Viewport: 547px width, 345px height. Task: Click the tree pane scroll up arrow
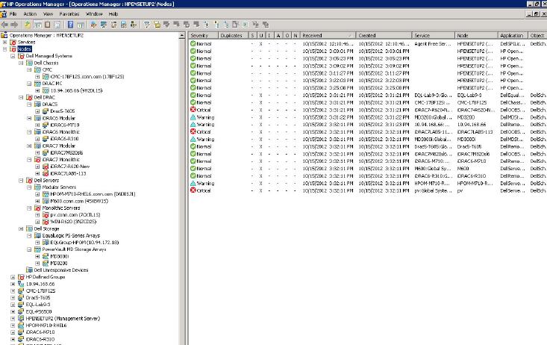(x=182, y=35)
